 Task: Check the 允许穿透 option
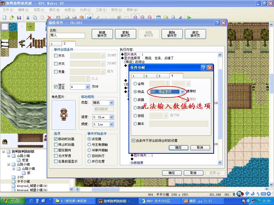tap(56, 156)
